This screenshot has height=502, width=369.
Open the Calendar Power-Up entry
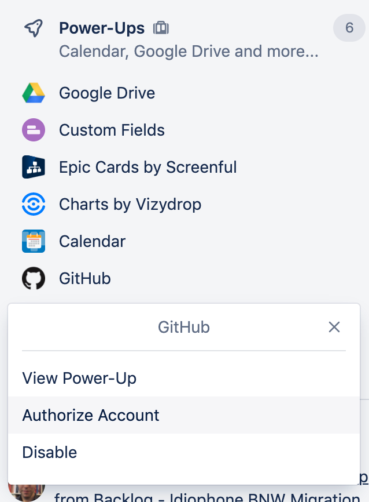click(x=92, y=241)
